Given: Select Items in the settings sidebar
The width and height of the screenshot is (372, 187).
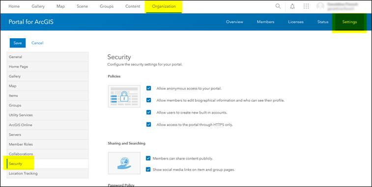Looking at the screenshot, I should (x=48, y=96).
